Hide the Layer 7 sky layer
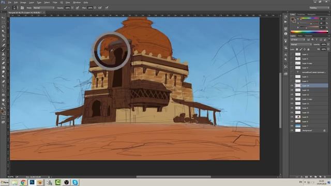Image resolution: width=331 pixels, height=186 pixels. point(292,126)
